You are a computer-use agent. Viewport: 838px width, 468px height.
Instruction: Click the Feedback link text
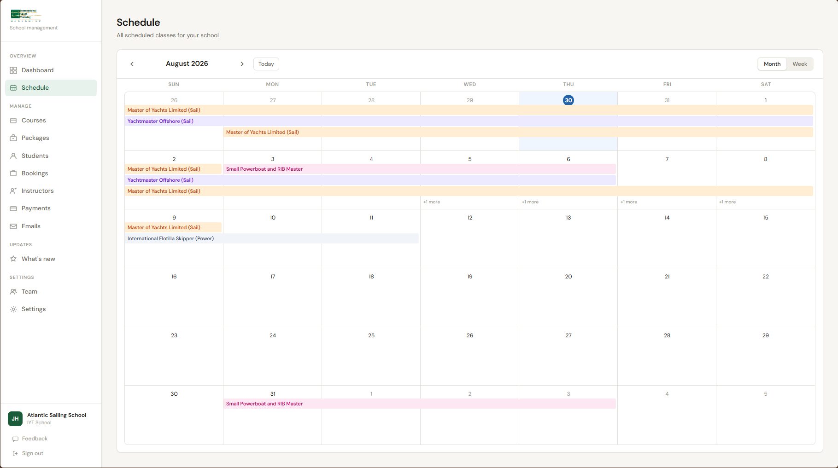[35, 439]
